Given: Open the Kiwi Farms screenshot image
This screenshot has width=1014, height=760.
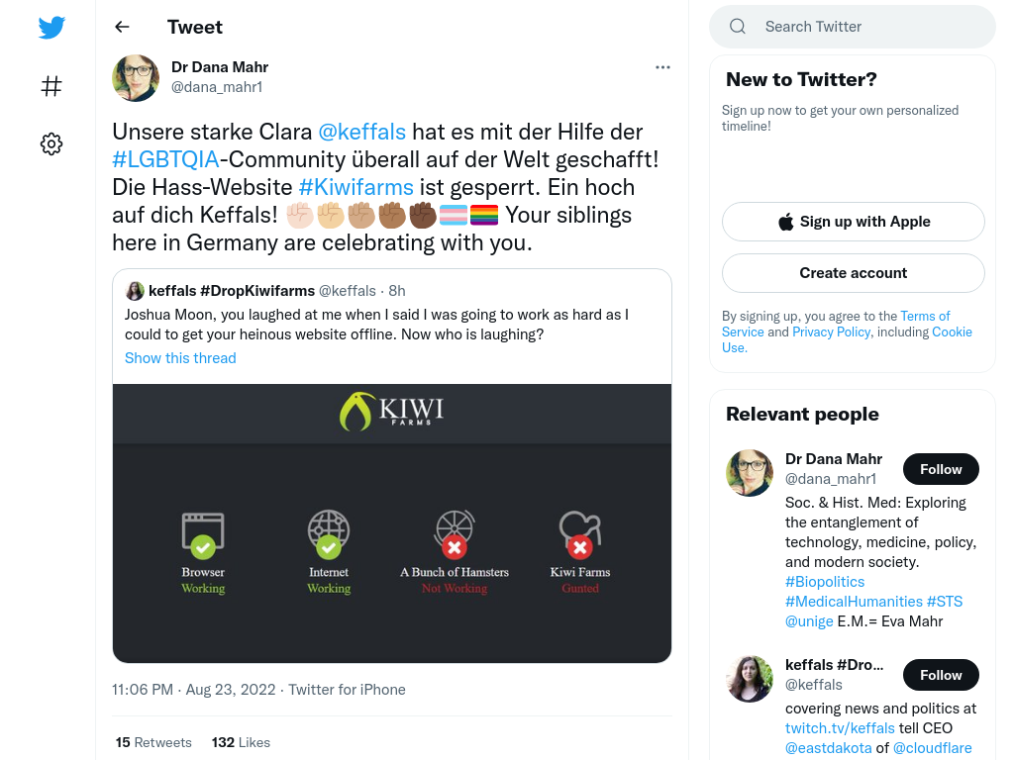Looking at the screenshot, I should (392, 523).
